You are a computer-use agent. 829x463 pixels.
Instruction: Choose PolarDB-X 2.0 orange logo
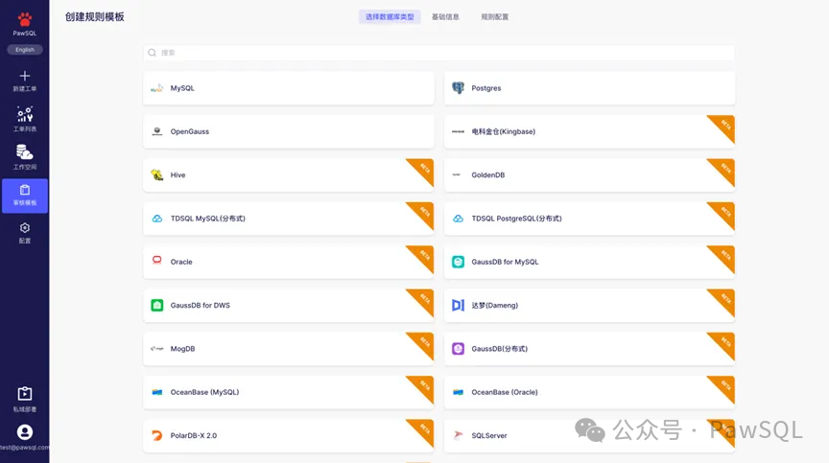pyautogui.click(x=157, y=435)
